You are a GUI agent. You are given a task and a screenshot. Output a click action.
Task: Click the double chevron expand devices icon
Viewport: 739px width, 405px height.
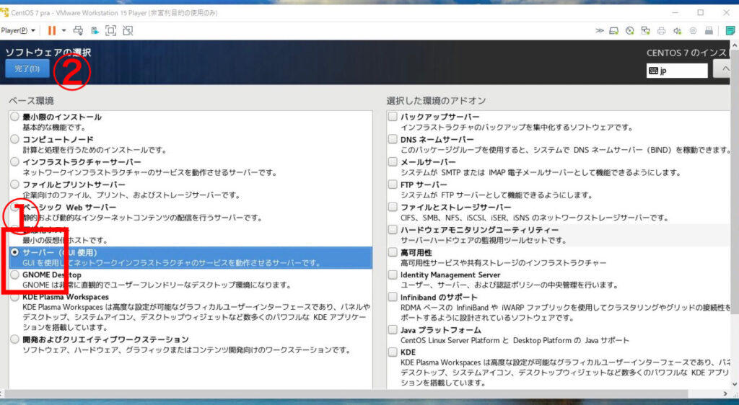600,30
